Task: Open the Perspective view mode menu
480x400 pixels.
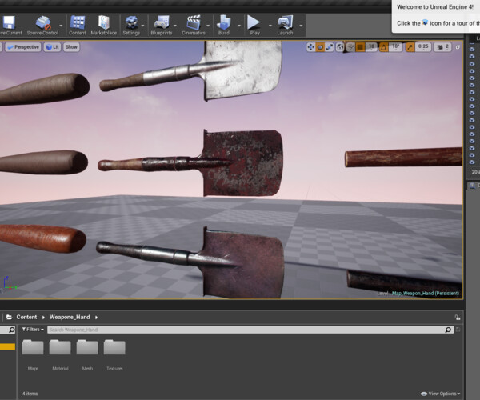Action: pyautogui.click(x=23, y=47)
